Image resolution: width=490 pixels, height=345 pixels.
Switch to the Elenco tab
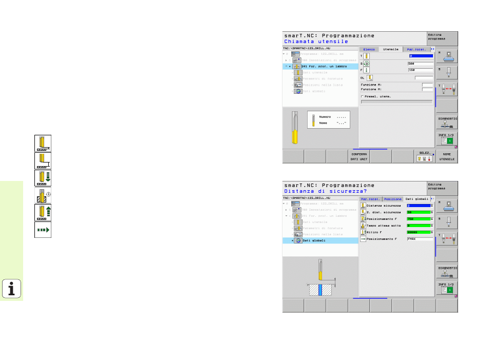369,49
